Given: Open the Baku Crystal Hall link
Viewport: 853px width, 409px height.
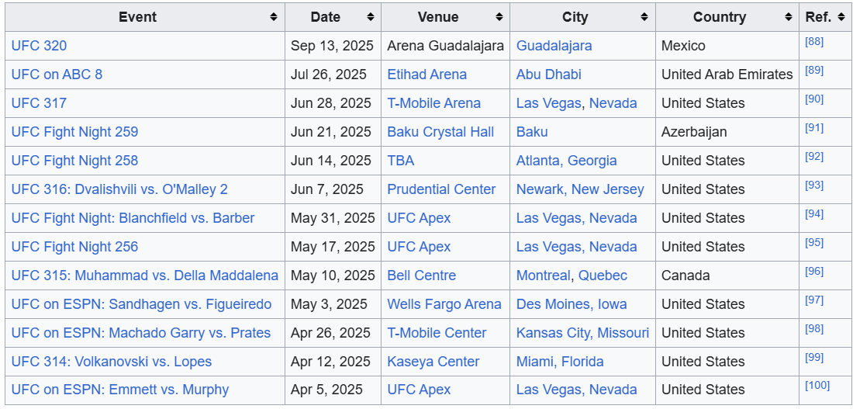Looking at the screenshot, I should (440, 132).
